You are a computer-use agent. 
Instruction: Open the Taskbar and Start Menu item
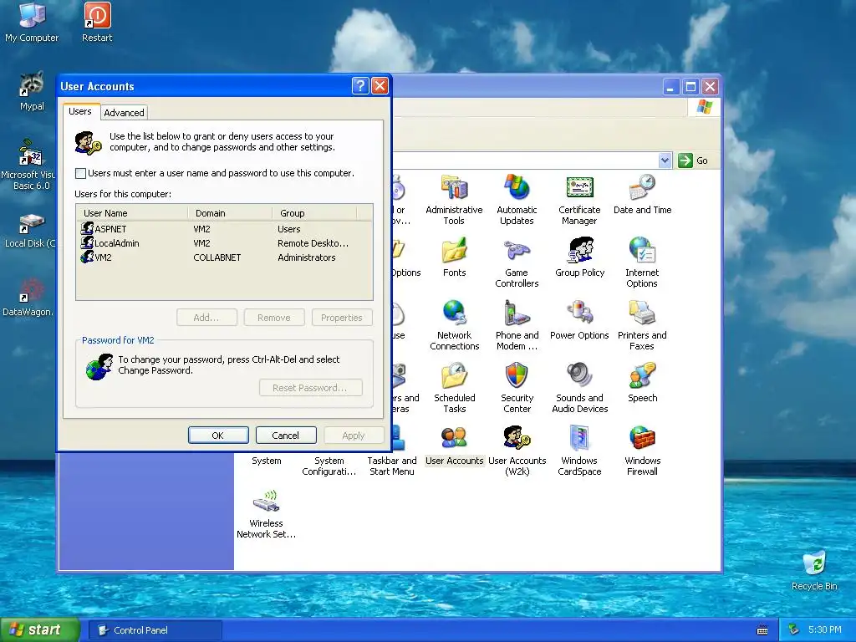(x=391, y=466)
